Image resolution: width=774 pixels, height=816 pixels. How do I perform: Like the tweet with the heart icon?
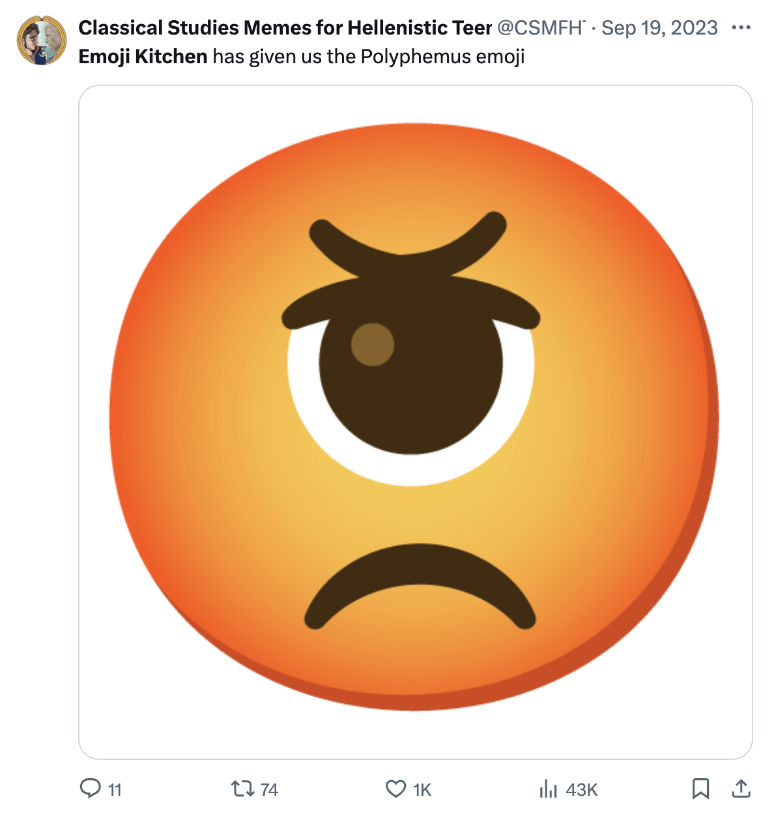coord(395,789)
